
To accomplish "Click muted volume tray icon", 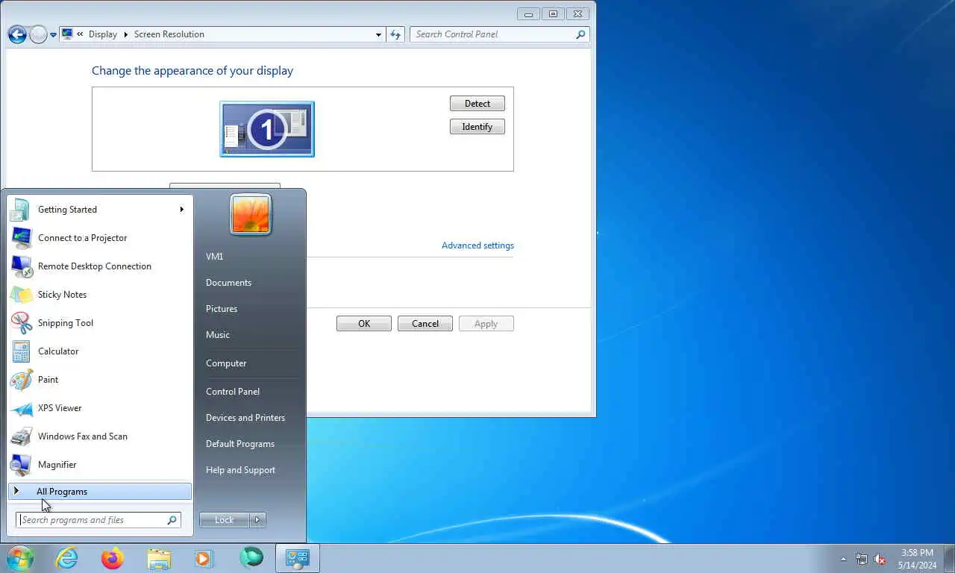I will [880, 559].
